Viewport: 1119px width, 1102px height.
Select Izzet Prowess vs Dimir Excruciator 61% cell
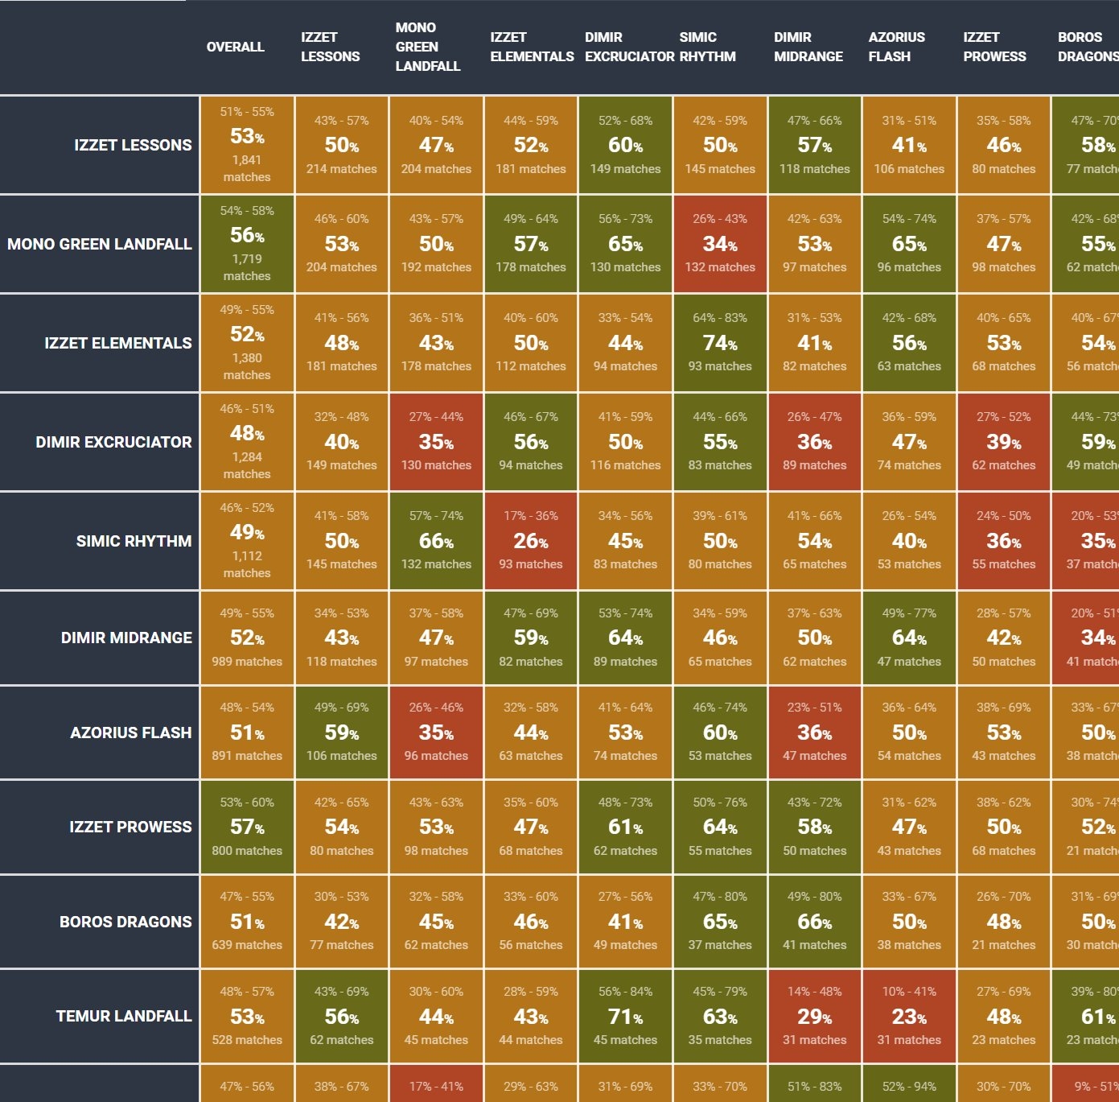(x=625, y=827)
